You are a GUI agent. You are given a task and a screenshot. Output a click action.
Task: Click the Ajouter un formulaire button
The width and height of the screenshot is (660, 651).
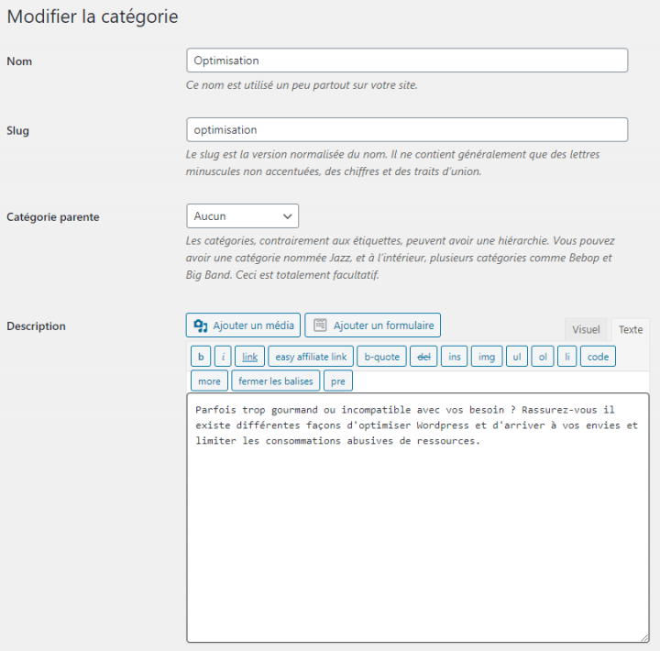(x=372, y=325)
